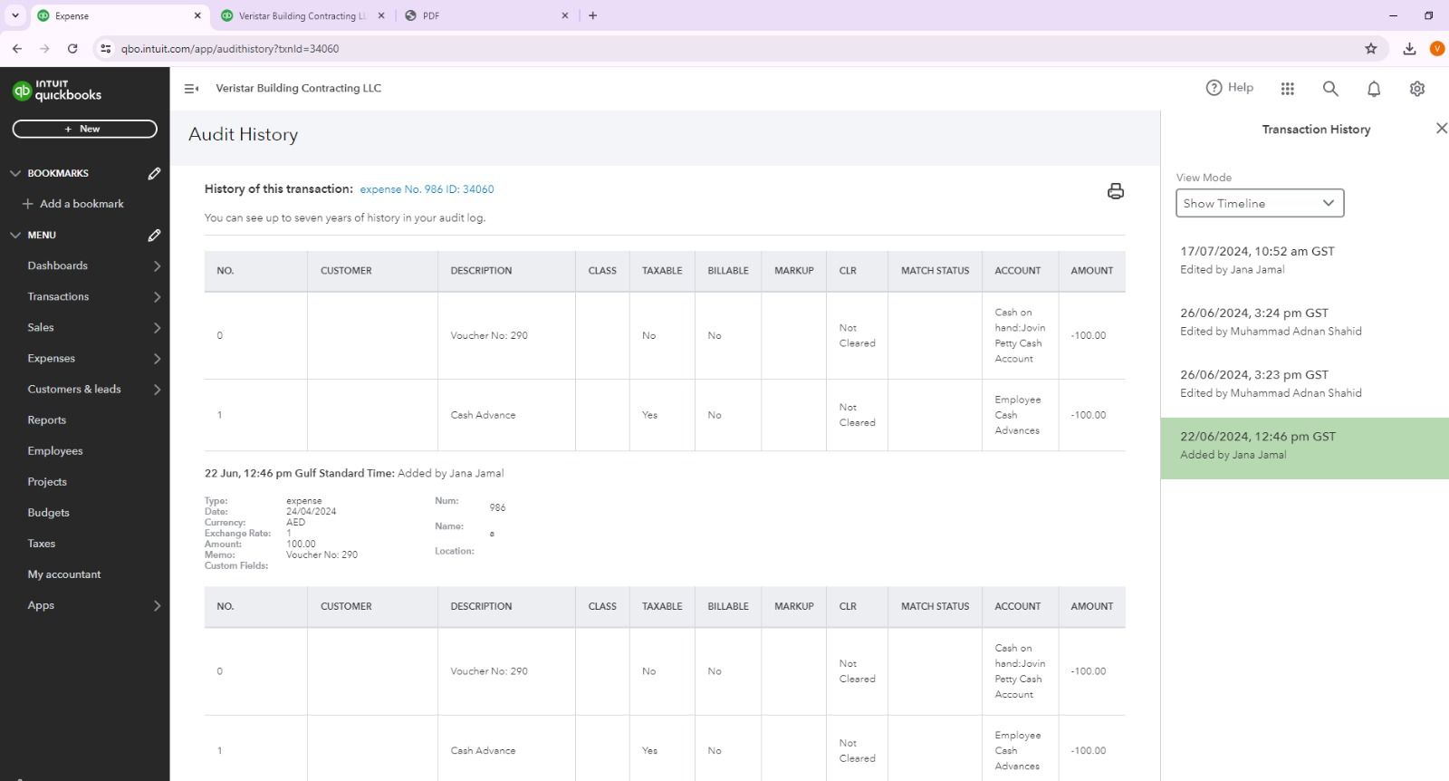This screenshot has width=1449, height=781.
Task: Select the 17/07/2024 10:52 am timeline entry
Action: 1305,260
